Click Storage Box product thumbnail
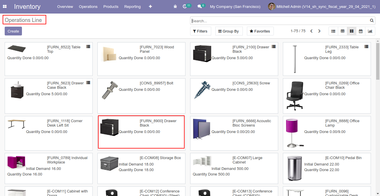The width and height of the screenshot is (380, 196). 109,163
